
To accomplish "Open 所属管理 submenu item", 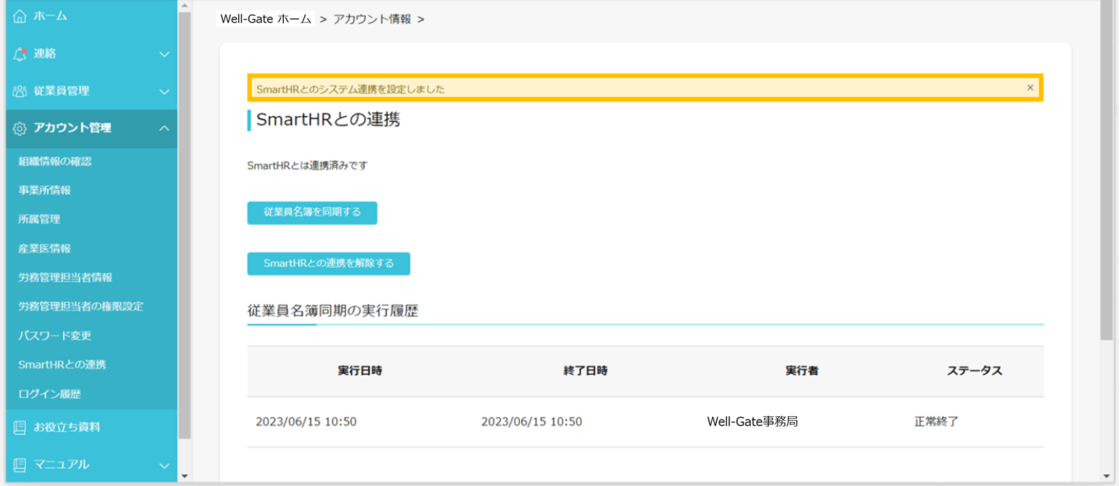I will (x=39, y=220).
